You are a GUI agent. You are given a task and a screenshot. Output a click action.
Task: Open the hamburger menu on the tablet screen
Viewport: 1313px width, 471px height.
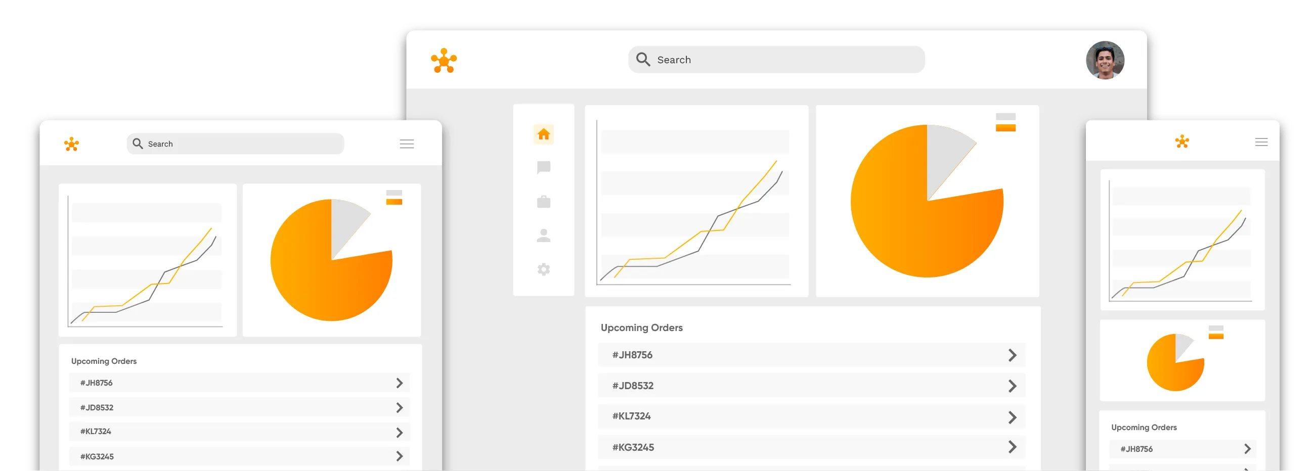[x=1262, y=143]
